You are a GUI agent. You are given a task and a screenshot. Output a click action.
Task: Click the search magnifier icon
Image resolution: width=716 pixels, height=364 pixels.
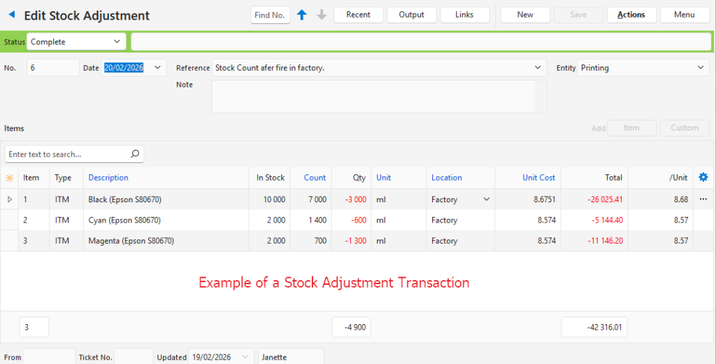135,154
